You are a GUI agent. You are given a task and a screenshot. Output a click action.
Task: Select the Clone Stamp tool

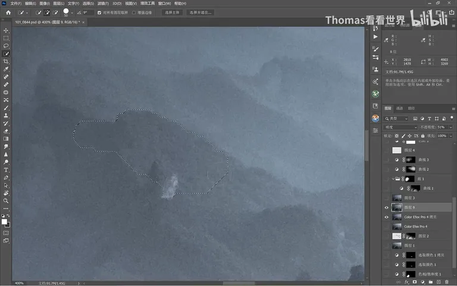6,116
